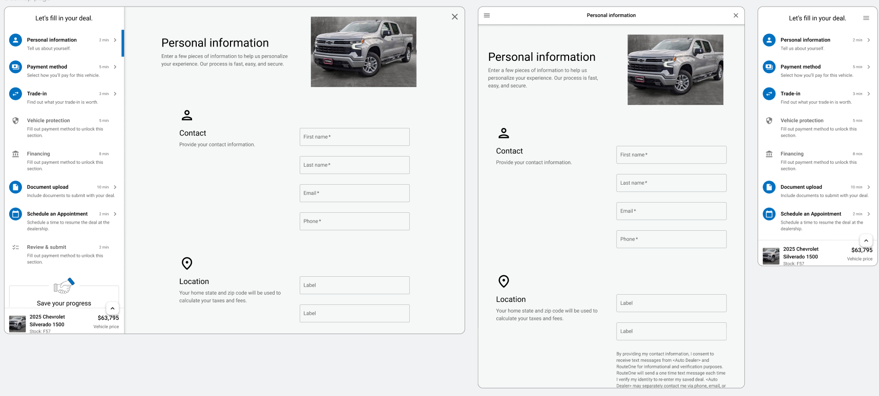The width and height of the screenshot is (879, 396).
Task: Click Financing bank icon in desktop sidebar
Action: [x=16, y=154]
